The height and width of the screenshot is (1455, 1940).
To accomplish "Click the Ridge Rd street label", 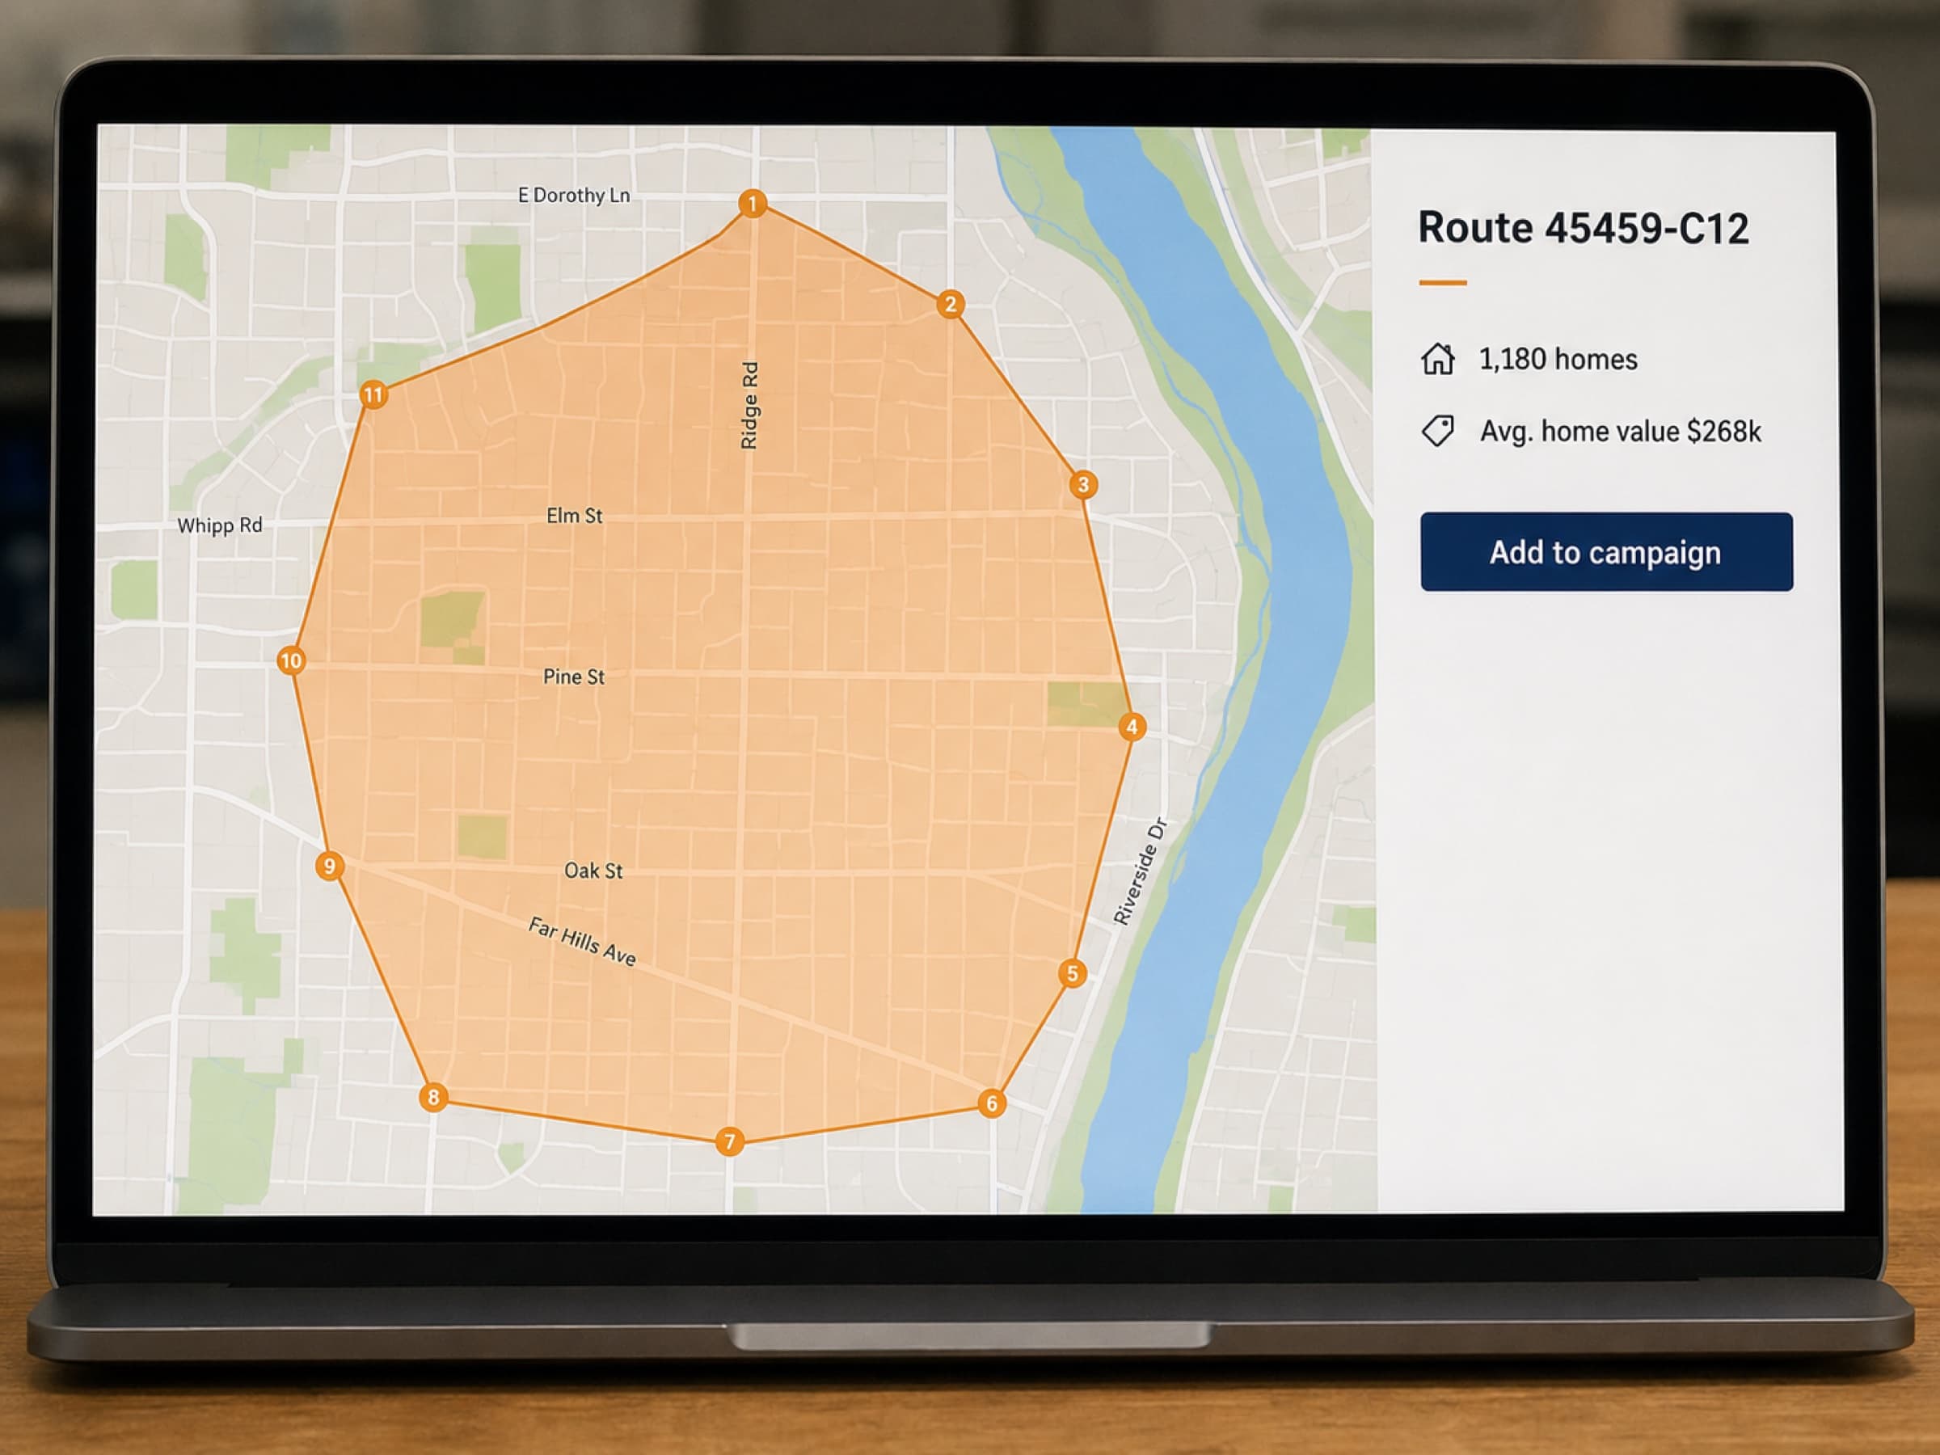I will 749,405.
